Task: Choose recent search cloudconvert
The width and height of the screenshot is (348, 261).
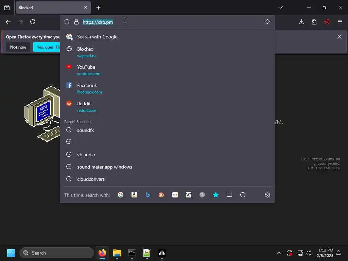Action: tap(167, 179)
